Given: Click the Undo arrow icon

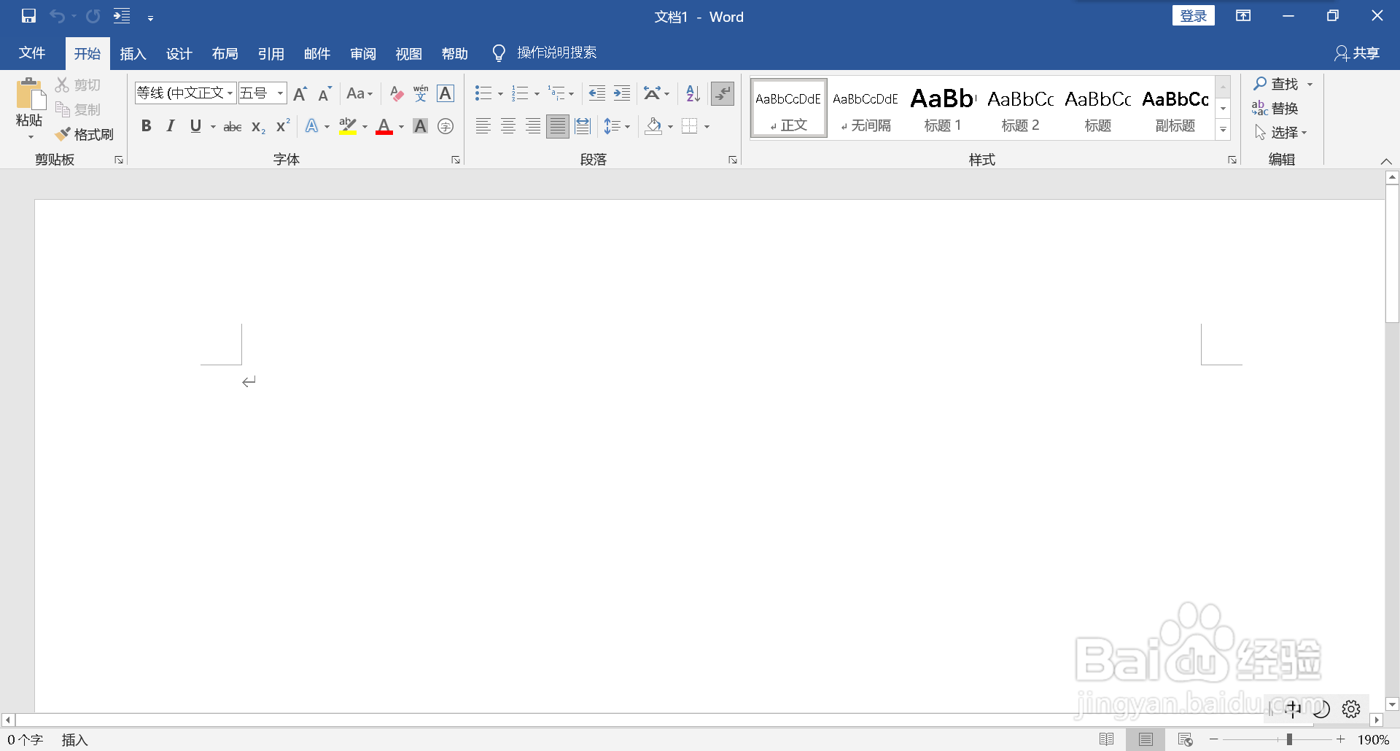Looking at the screenshot, I should (58, 16).
